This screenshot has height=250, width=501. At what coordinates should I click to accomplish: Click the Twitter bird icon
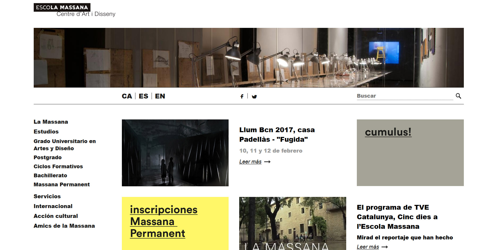[254, 96]
